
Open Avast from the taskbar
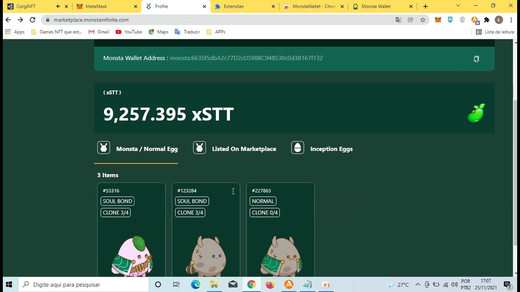tap(289, 285)
